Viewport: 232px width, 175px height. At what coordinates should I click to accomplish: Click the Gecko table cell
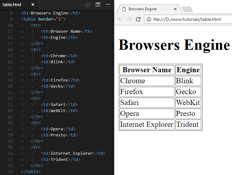[x=188, y=92]
